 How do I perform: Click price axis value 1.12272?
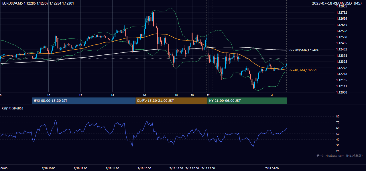342,68
